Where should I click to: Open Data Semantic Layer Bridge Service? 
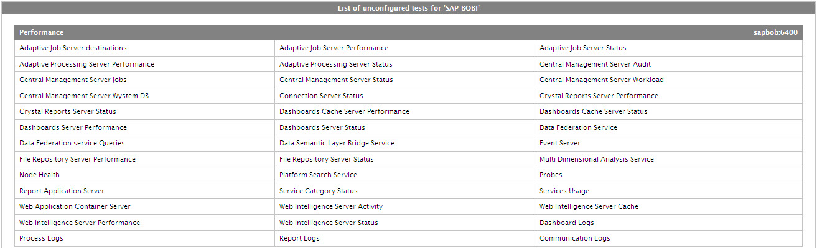[x=337, y=143]
